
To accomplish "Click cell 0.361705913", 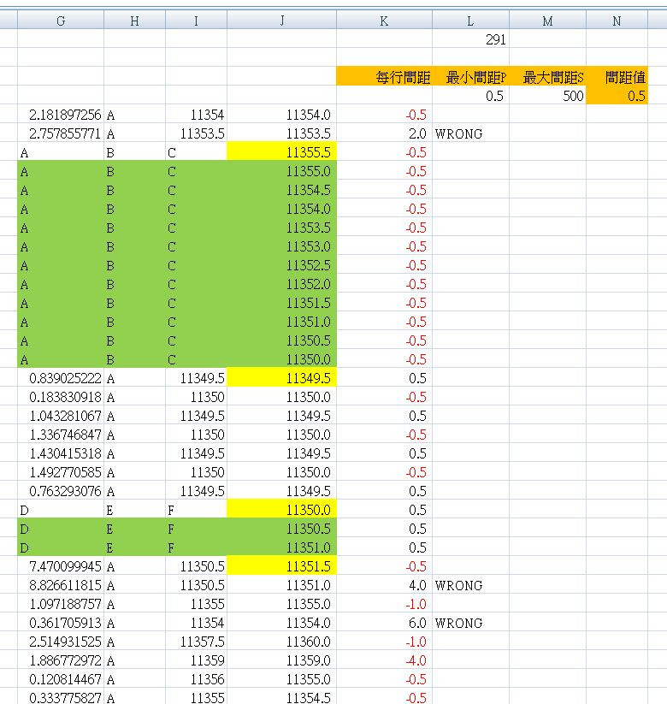I will [x=61, y=624].
